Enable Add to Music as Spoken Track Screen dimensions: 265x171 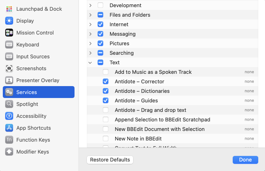pos(106,72)
